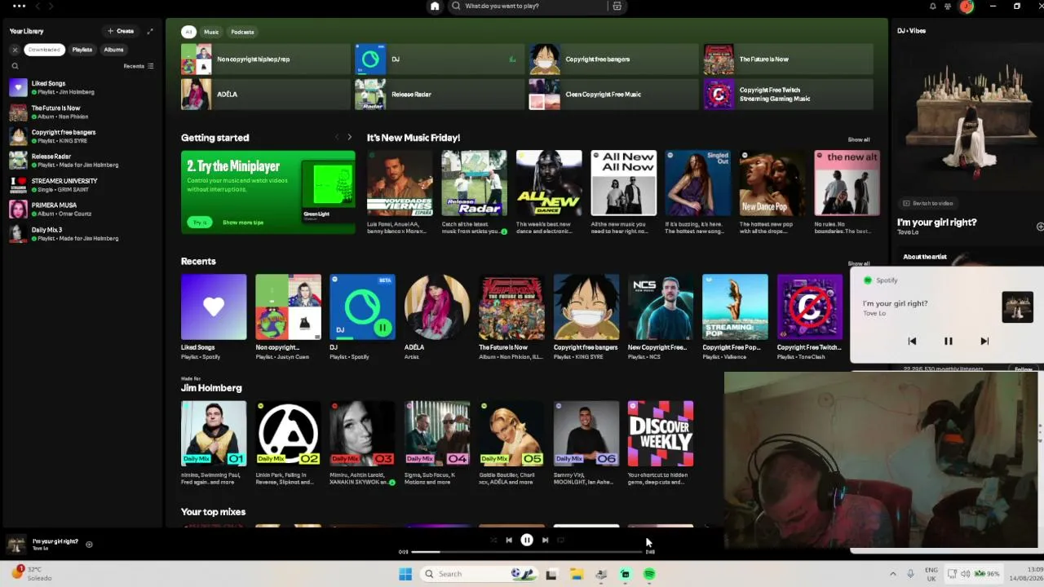Click Switch to video button
Image resolution: width=1044 pixels, height=587 pixels.
928,203
